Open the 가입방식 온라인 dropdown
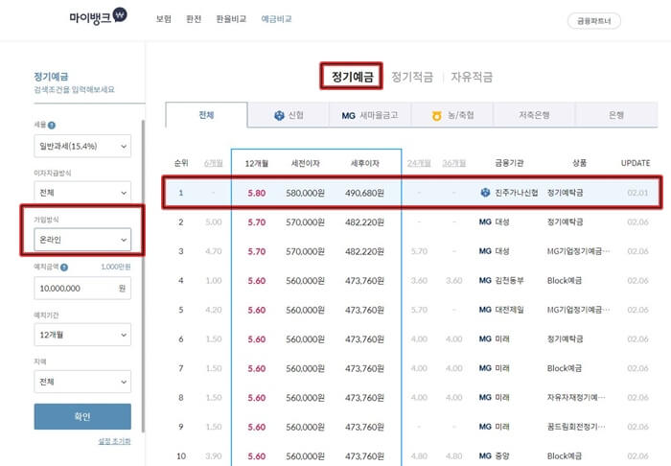 [x=82, y=240]
